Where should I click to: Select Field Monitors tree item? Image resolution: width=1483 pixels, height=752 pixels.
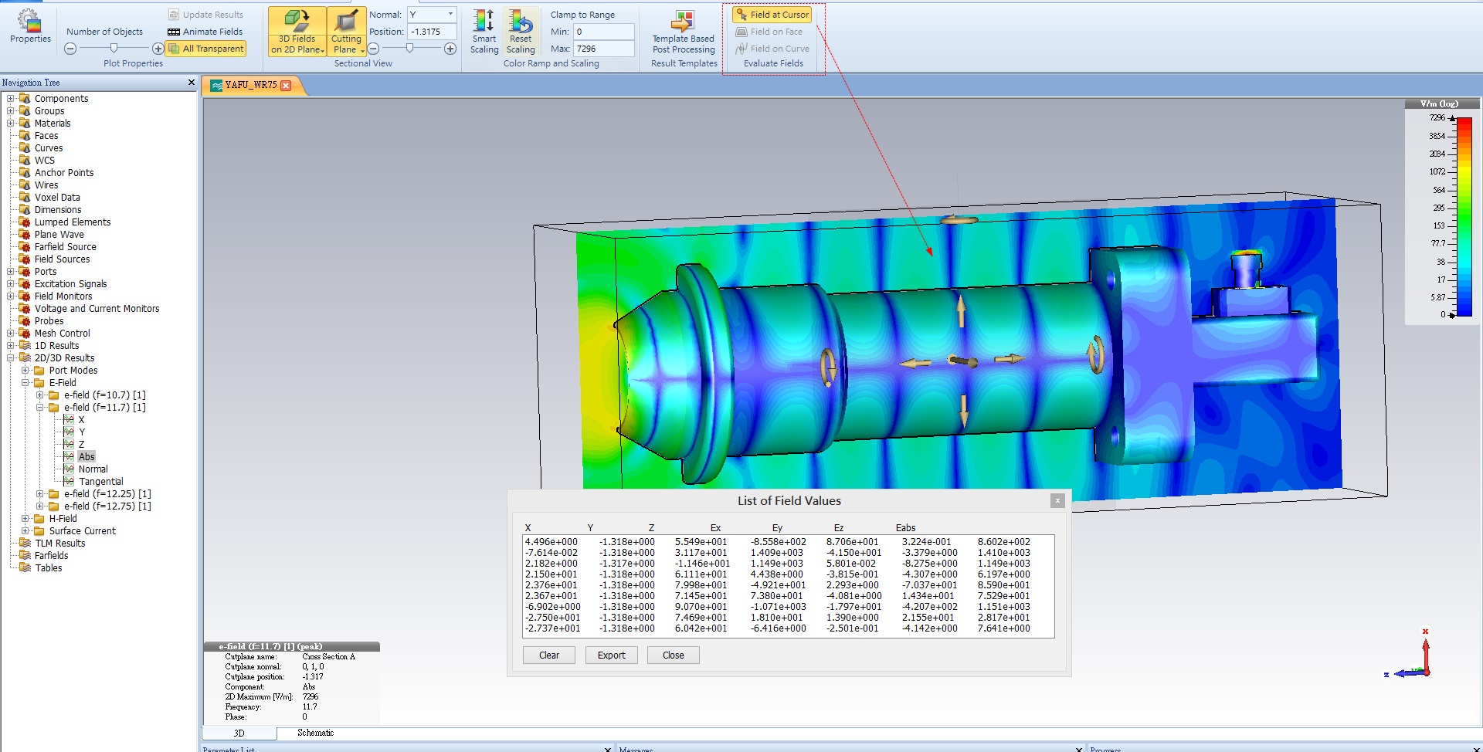[63, 296]
